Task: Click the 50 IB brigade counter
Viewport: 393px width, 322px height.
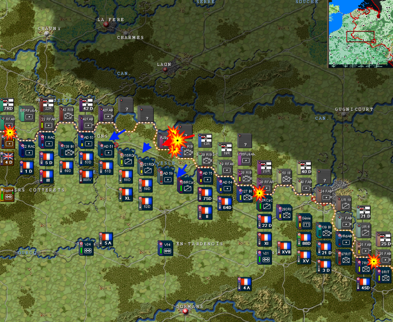Action: tap(285, 177)
